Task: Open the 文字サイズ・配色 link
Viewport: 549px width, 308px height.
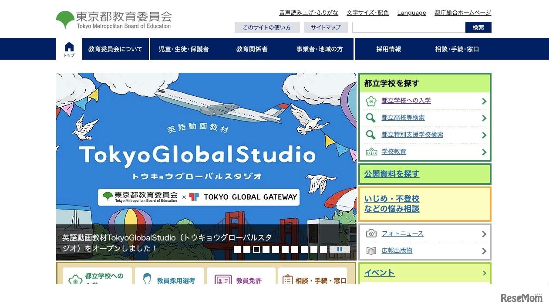Action: click(x=368, y=13)
